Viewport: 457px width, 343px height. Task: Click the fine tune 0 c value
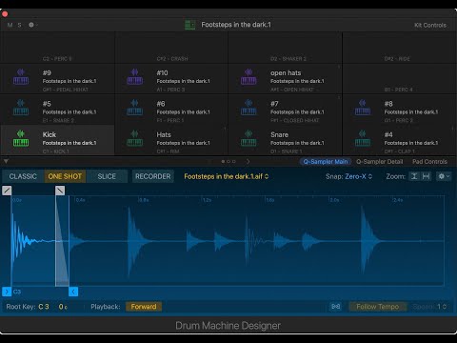coord(63,307)
